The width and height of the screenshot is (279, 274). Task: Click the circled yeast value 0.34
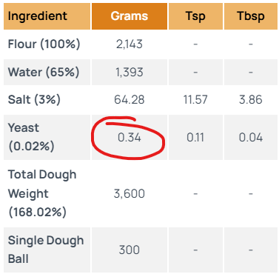click(130, 137)
